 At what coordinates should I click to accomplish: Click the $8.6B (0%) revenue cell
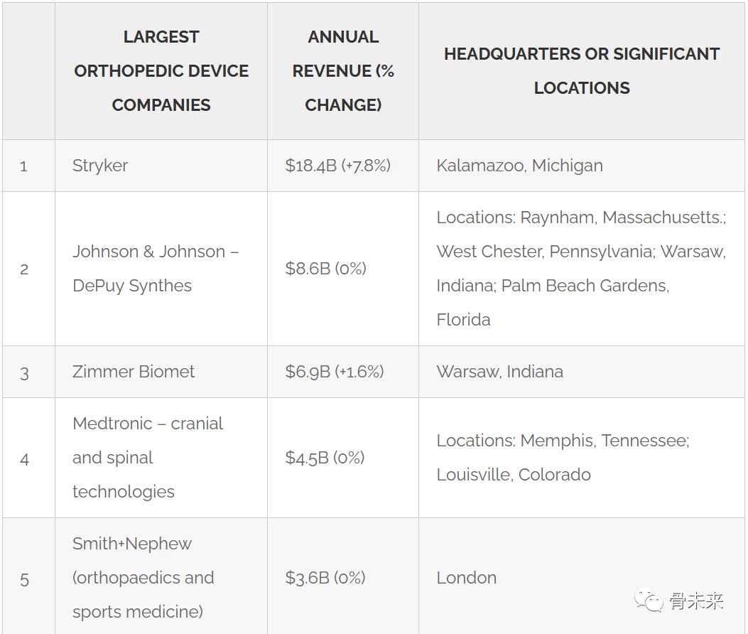[343, 269]
